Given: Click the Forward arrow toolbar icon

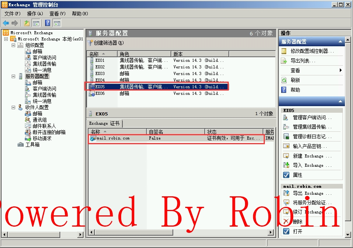Looking at the screenshot, I should click(15, 23).
